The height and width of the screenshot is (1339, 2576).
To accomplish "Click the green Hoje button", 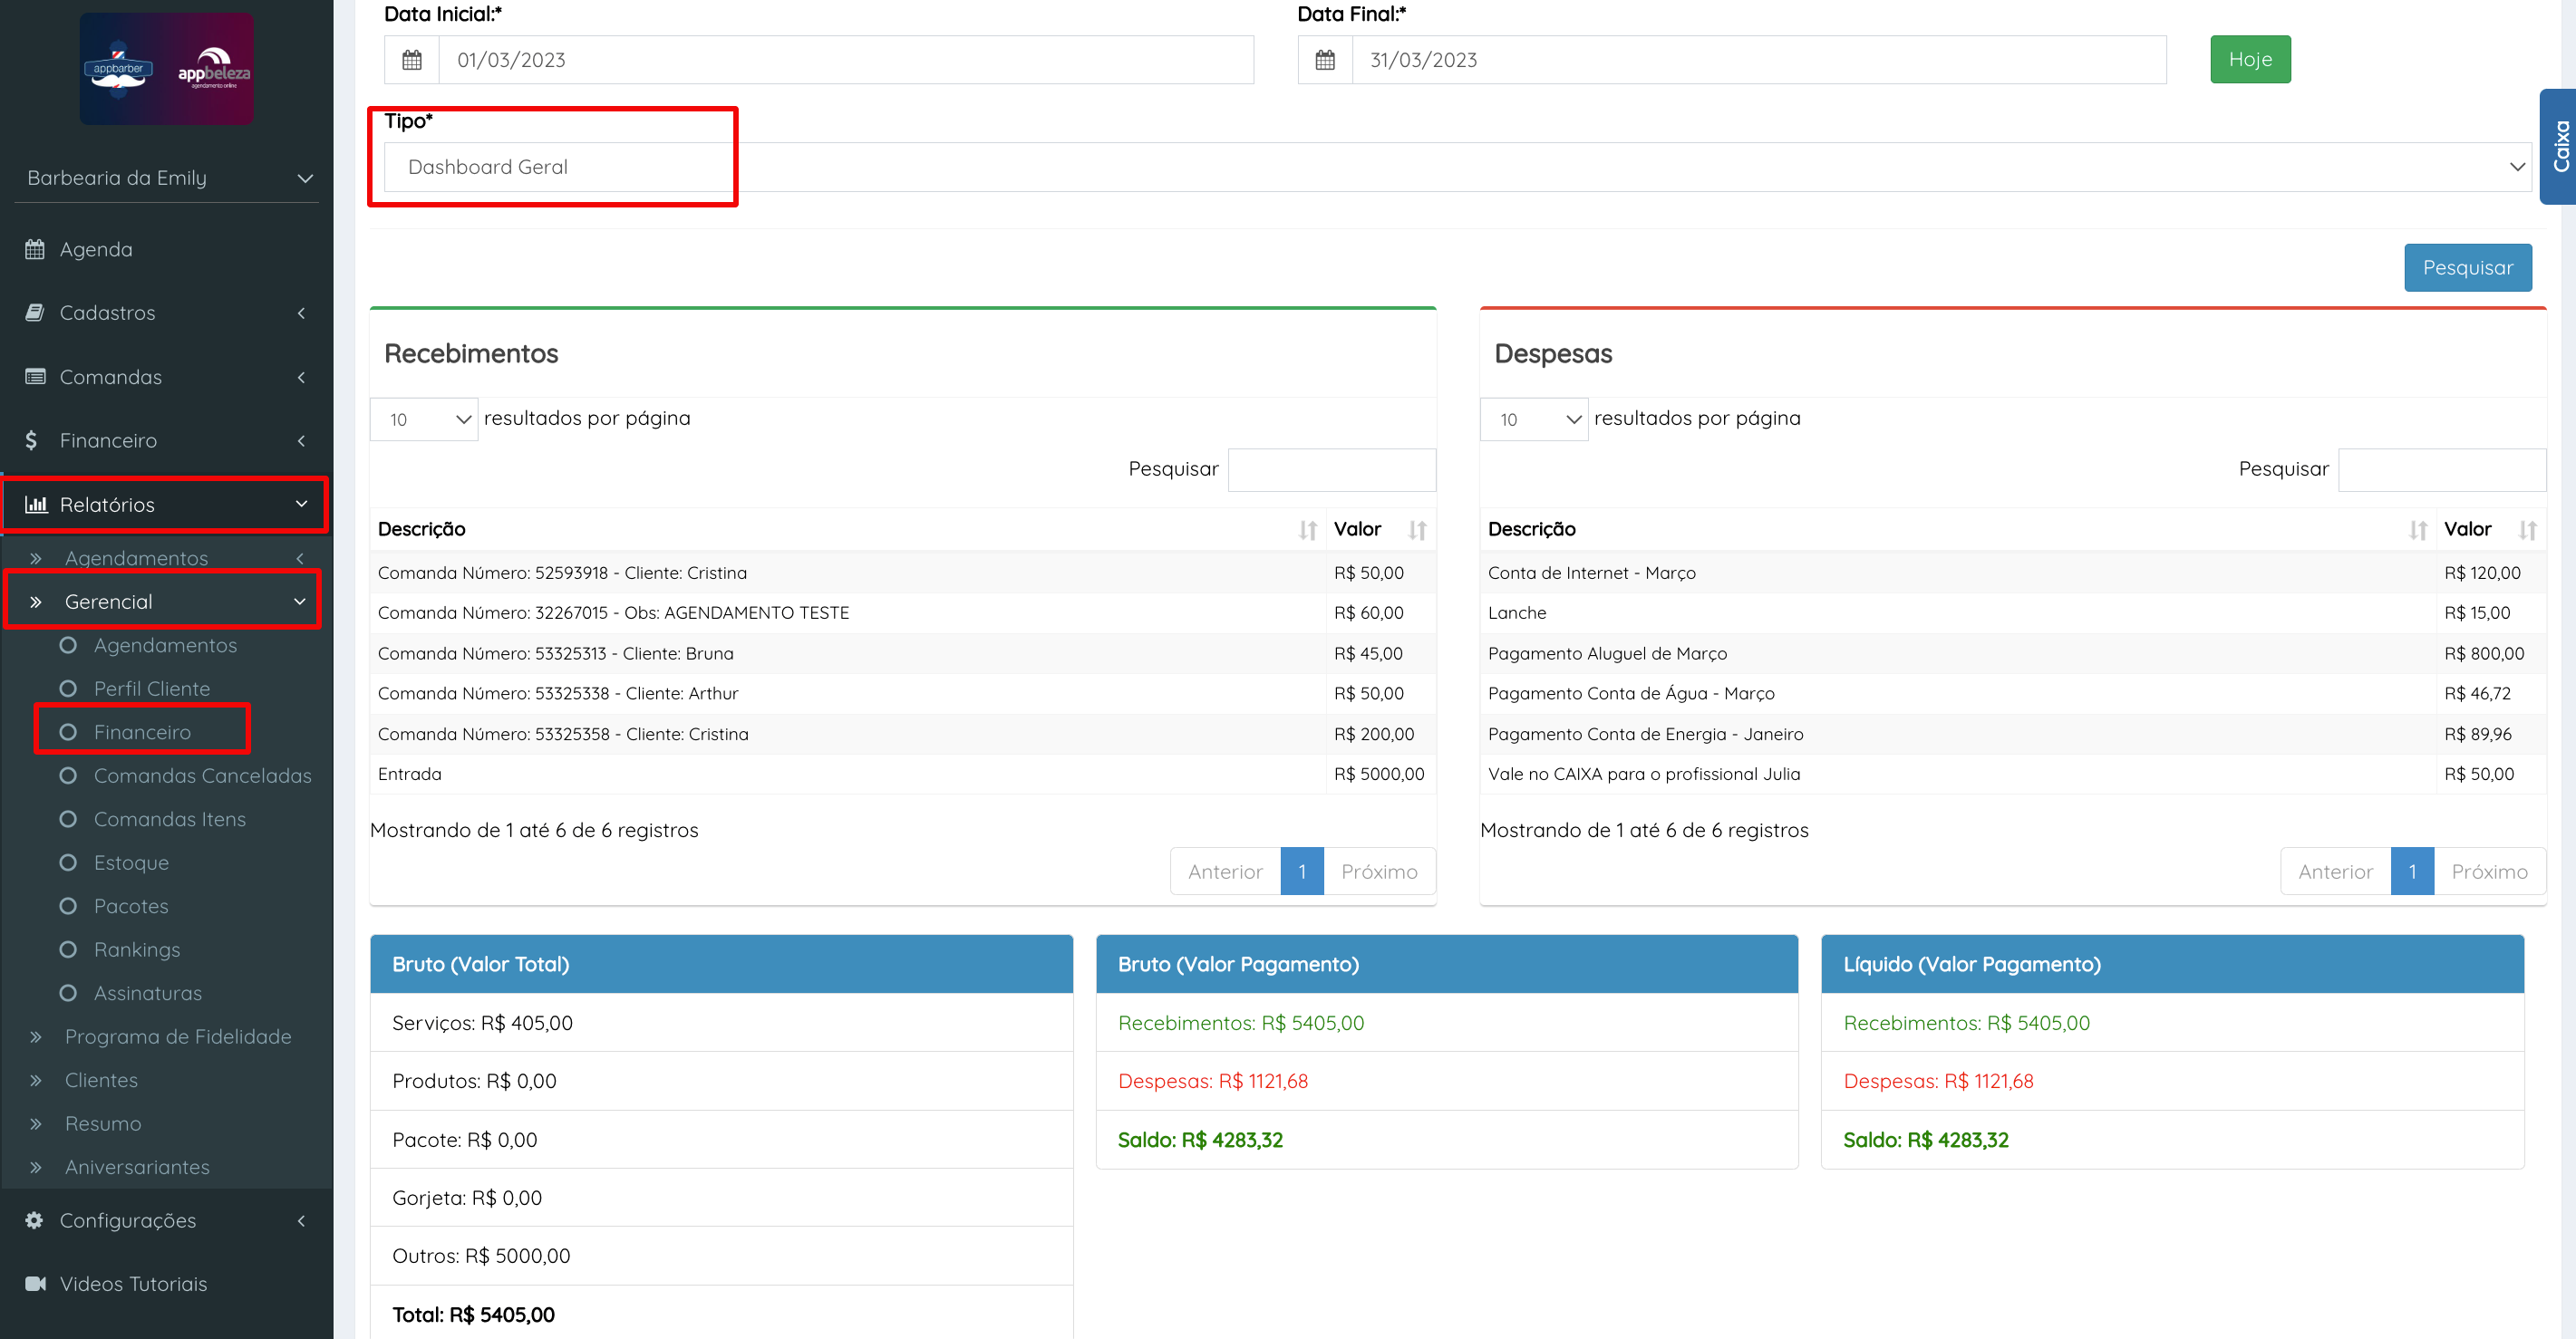I will 2249,60.
